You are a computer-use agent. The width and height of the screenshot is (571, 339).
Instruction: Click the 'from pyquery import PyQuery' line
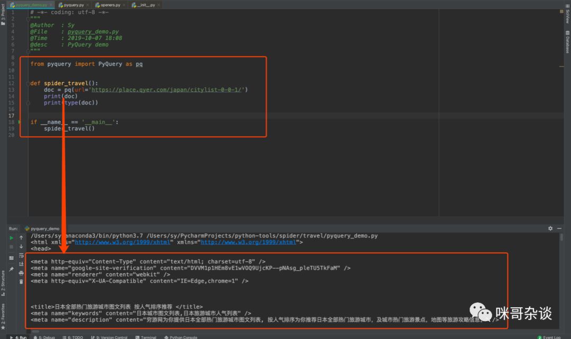tap(86, 64)
